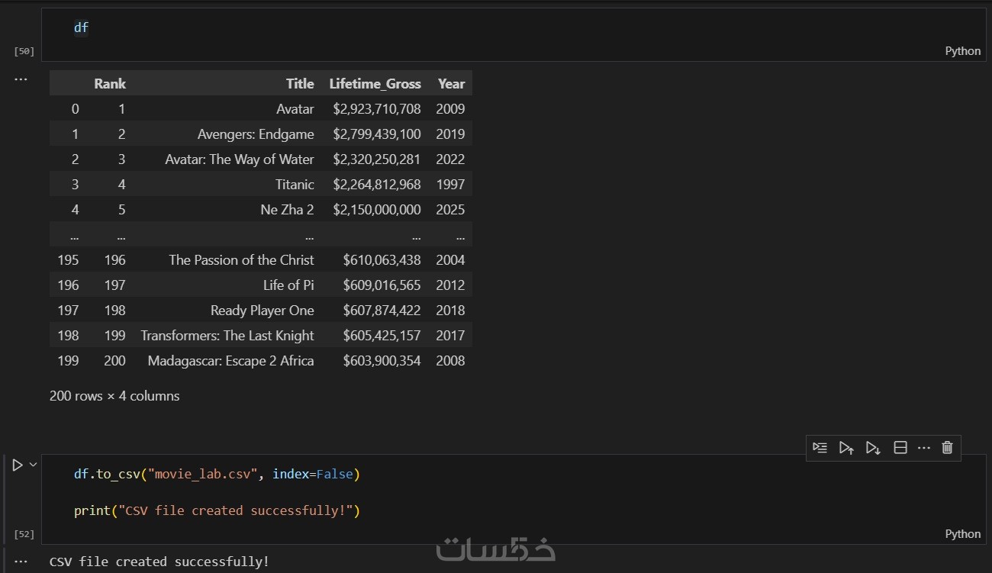
Task: Split the cell using the toolbar icon
Action: (x=900, y=448)
